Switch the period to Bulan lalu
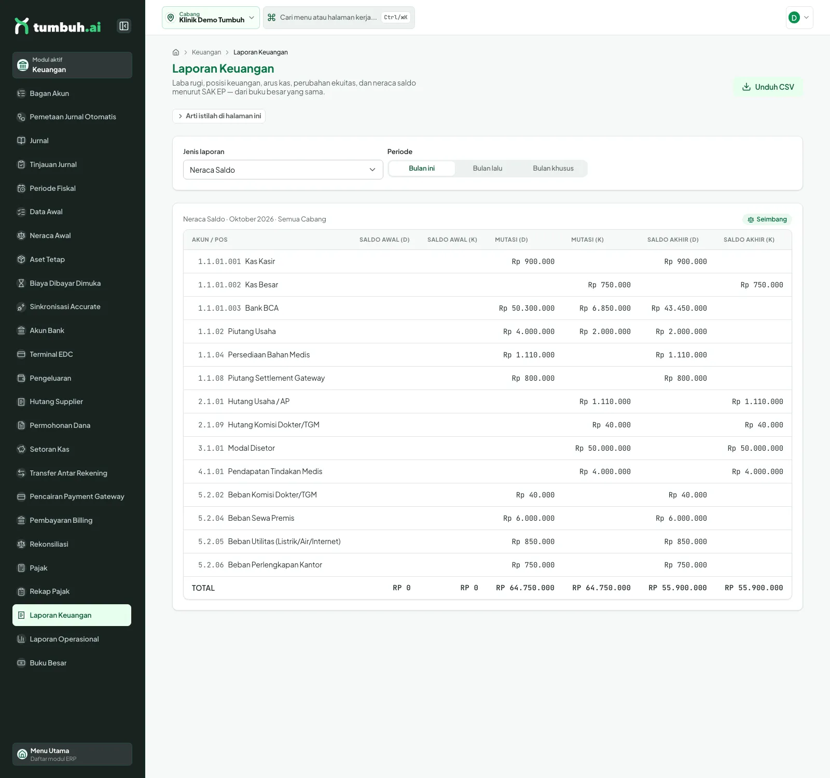The image size is (830, 778). coord(488,169)
